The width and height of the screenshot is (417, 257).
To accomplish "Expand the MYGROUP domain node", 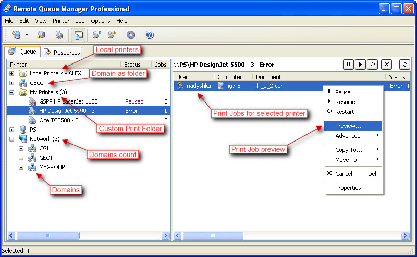I will click(21, 167).
